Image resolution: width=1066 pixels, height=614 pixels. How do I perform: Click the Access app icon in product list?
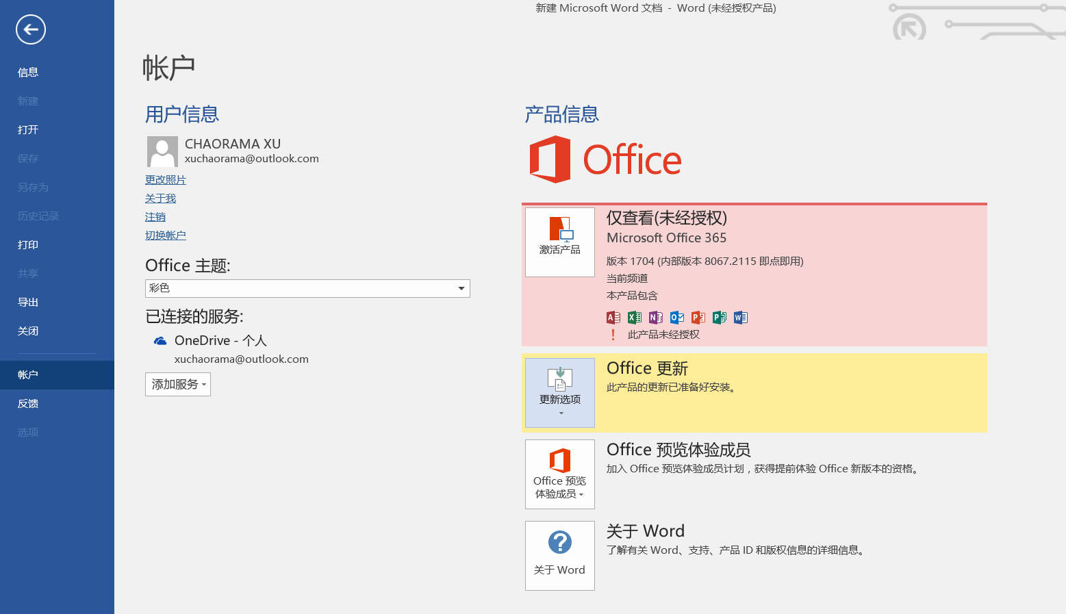(613, 318)
